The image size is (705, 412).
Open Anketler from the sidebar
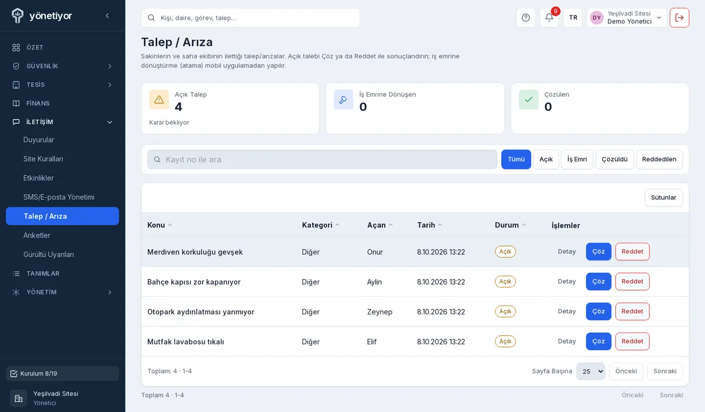tap(62, 236)
